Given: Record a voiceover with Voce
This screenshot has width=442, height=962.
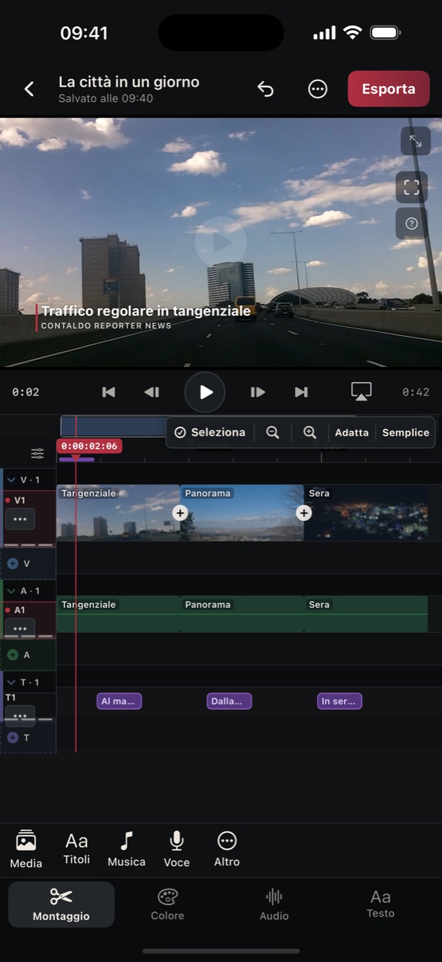Looking at the screenshot, I should coord(176,849).
